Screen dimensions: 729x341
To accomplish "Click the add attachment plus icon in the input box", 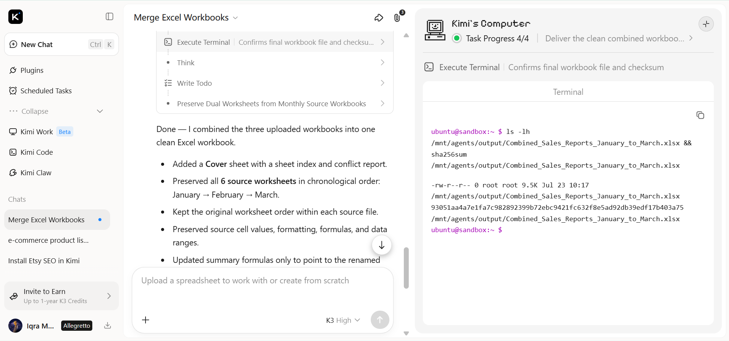I will pos(145,320).
